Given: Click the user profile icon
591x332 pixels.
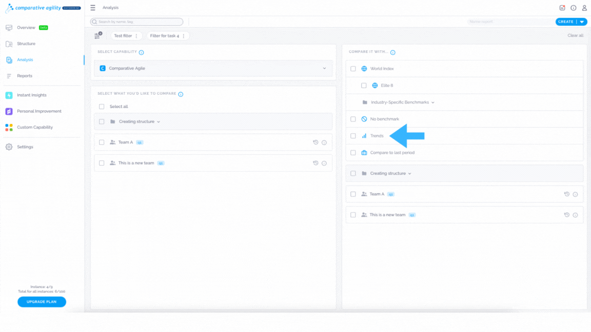Looking at the screenshot, I should [584, 8].
